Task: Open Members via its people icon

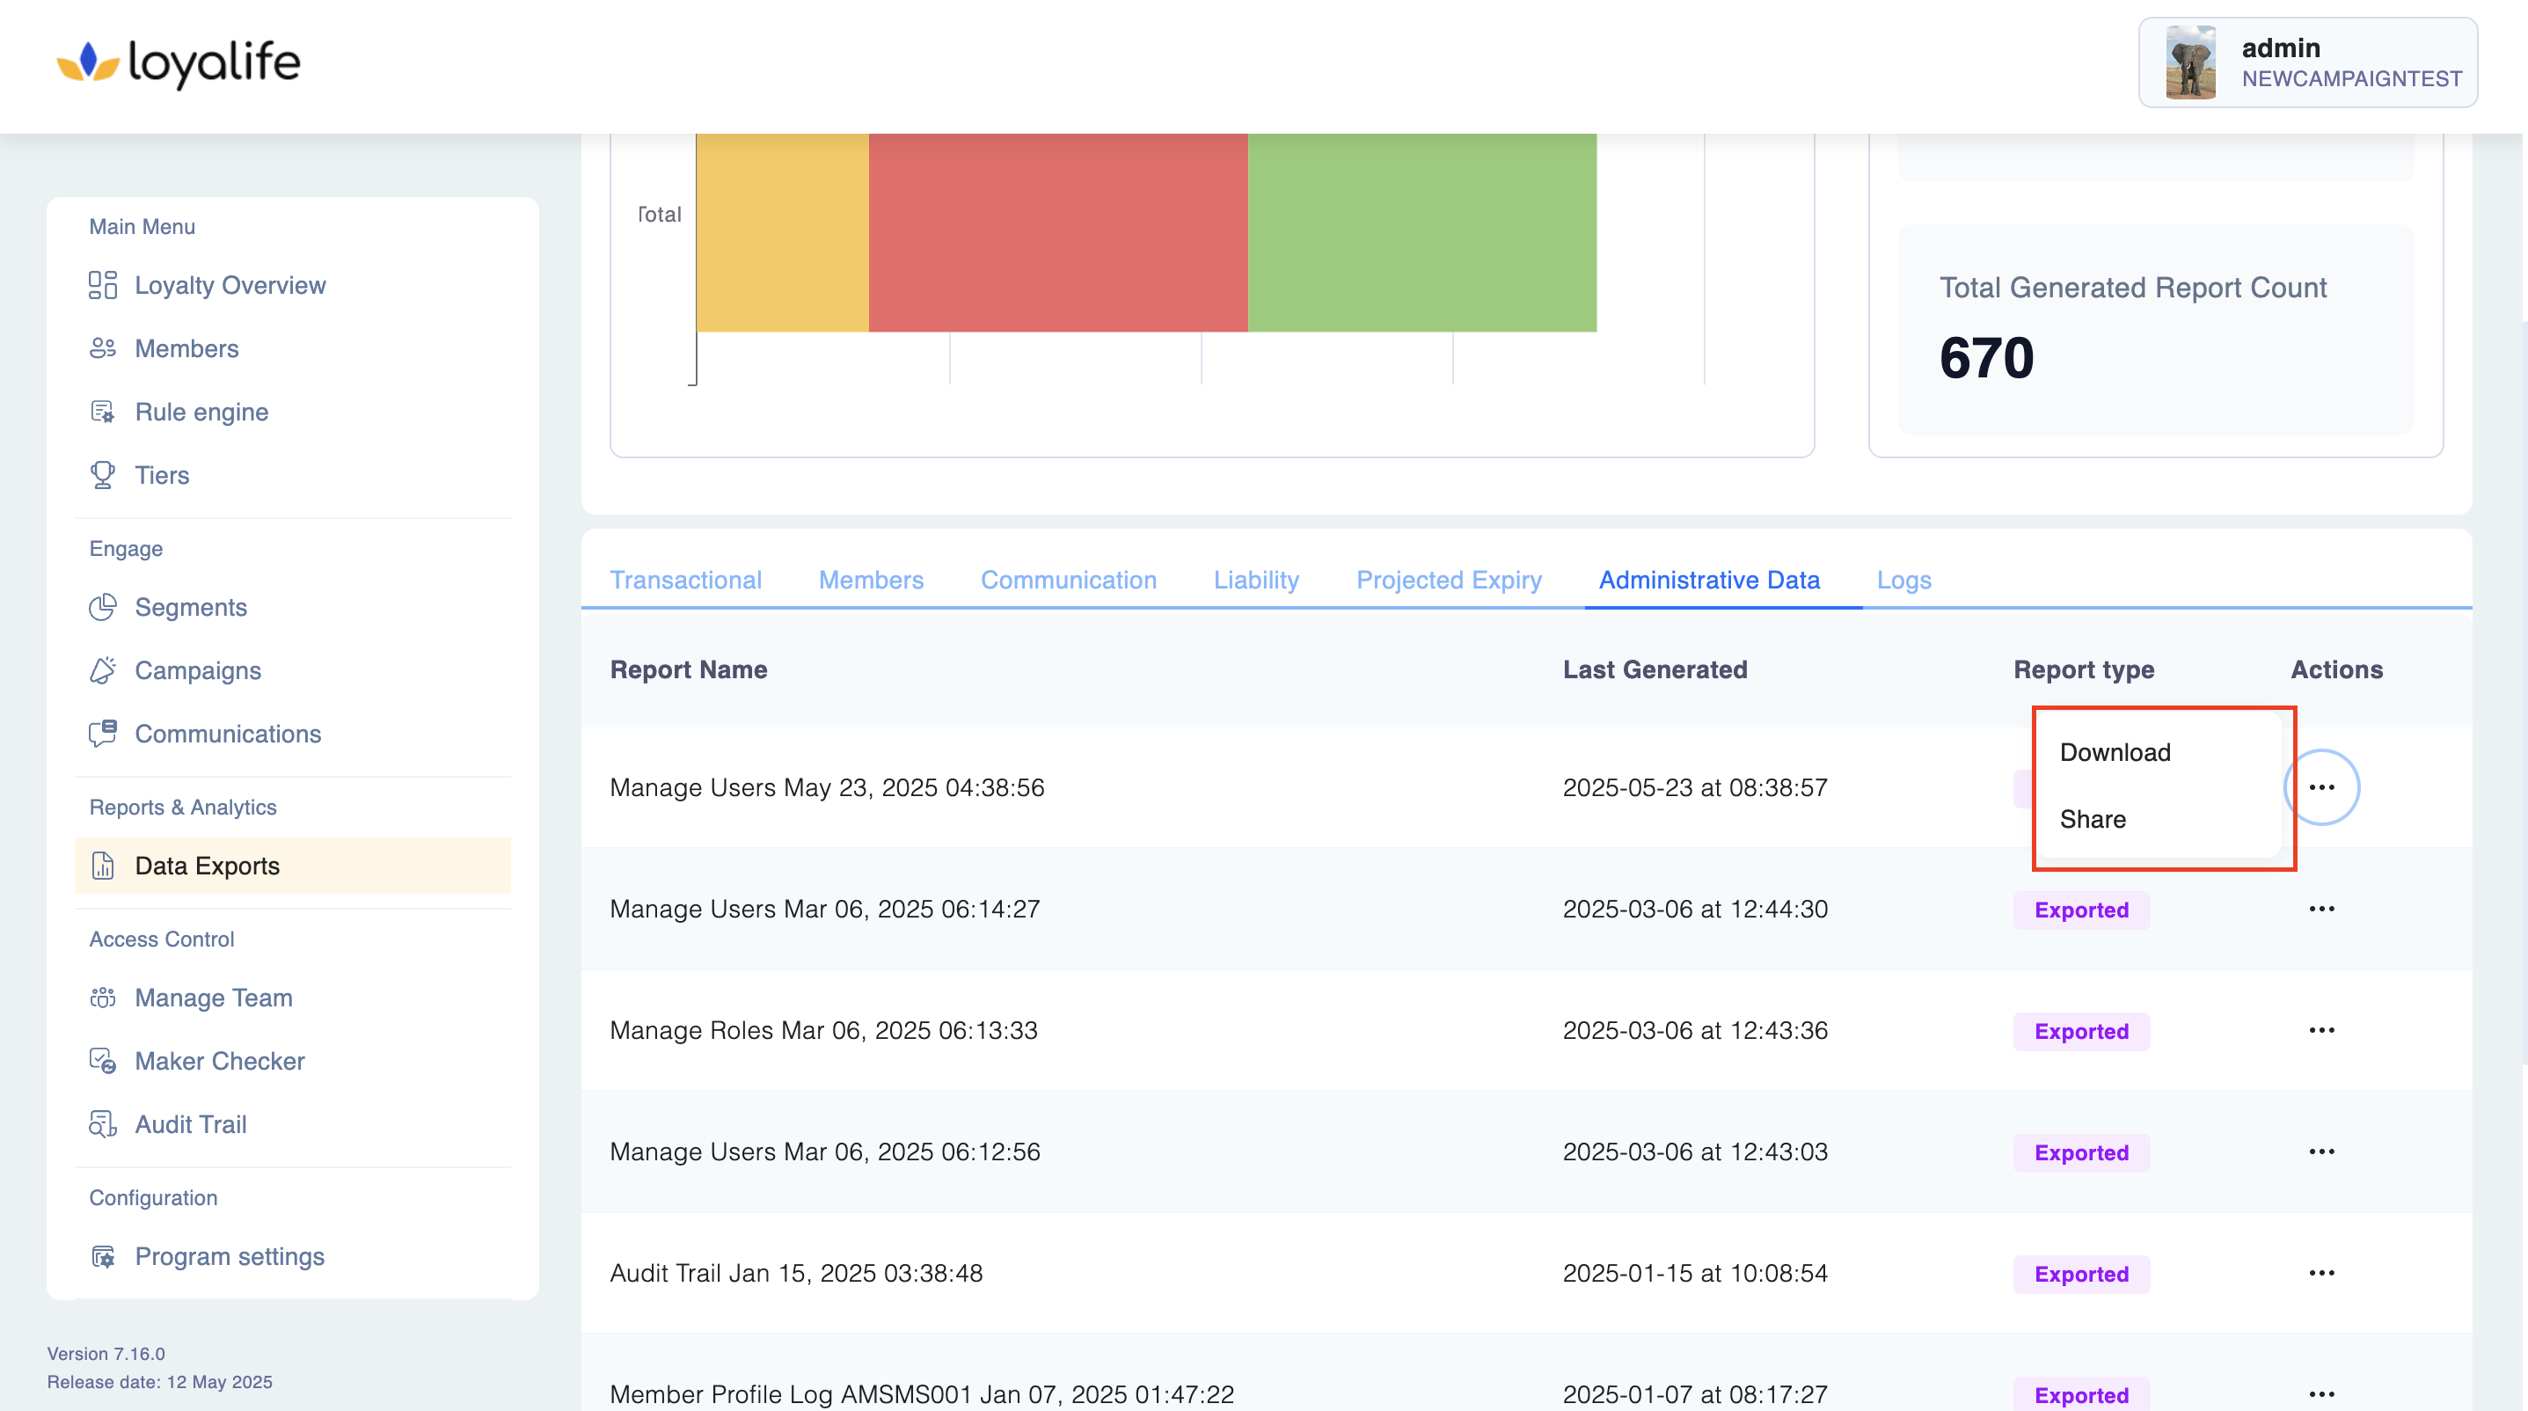Action: pos(102,348)
